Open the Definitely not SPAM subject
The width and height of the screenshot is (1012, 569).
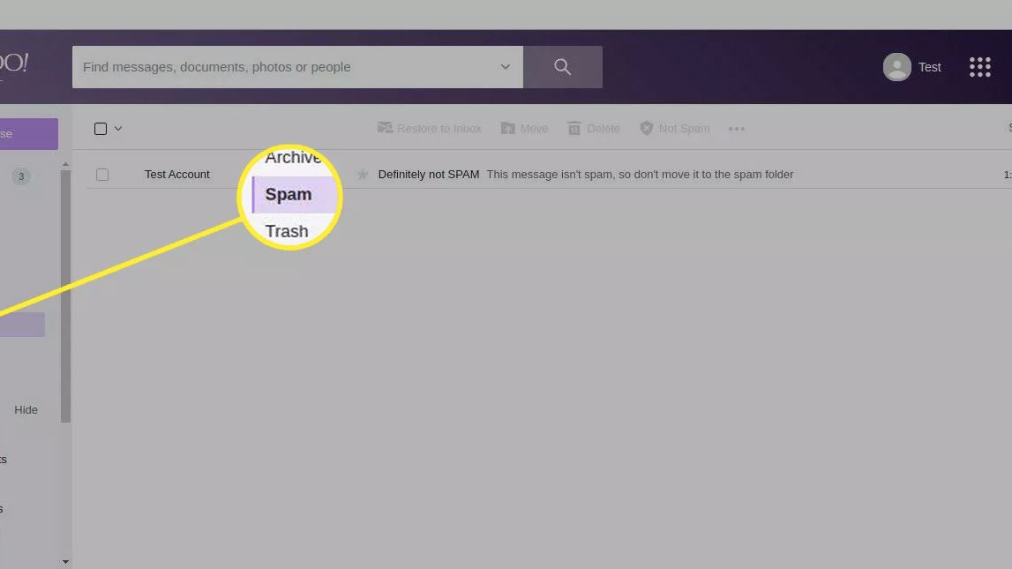429,174
